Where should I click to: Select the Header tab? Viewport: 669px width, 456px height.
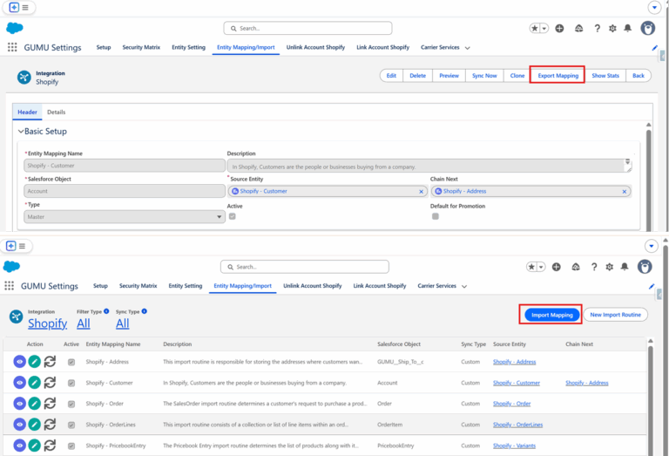click(28, 112)
